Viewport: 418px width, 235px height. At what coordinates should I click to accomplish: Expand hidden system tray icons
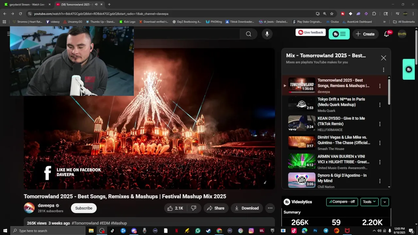coord(374,231)
